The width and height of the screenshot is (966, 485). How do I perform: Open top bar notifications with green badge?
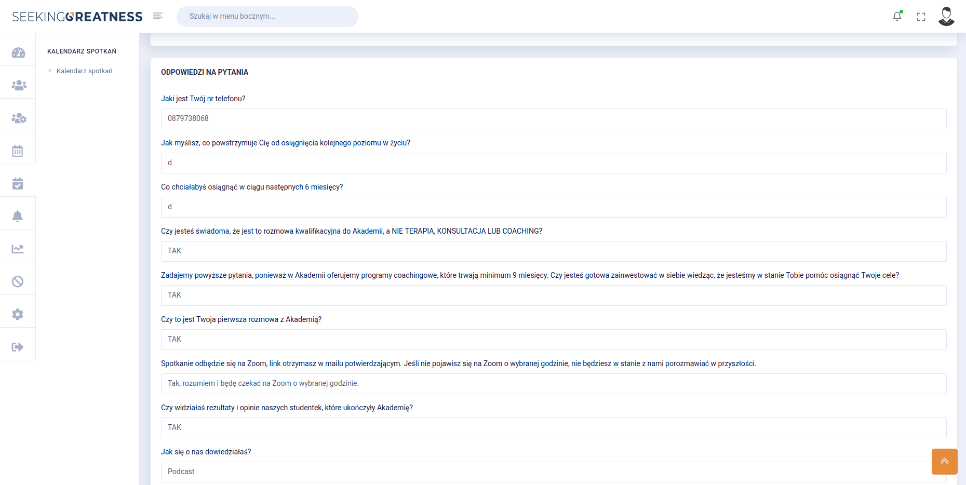click(x=897, y=17)
